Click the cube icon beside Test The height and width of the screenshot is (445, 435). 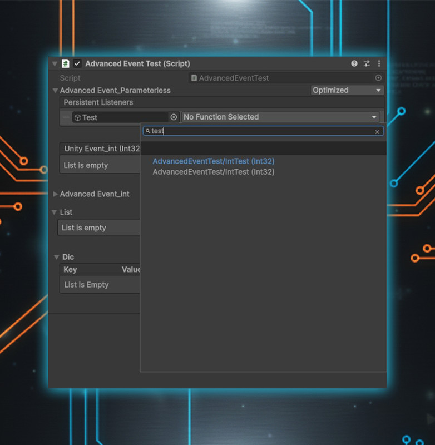(77, 117)
